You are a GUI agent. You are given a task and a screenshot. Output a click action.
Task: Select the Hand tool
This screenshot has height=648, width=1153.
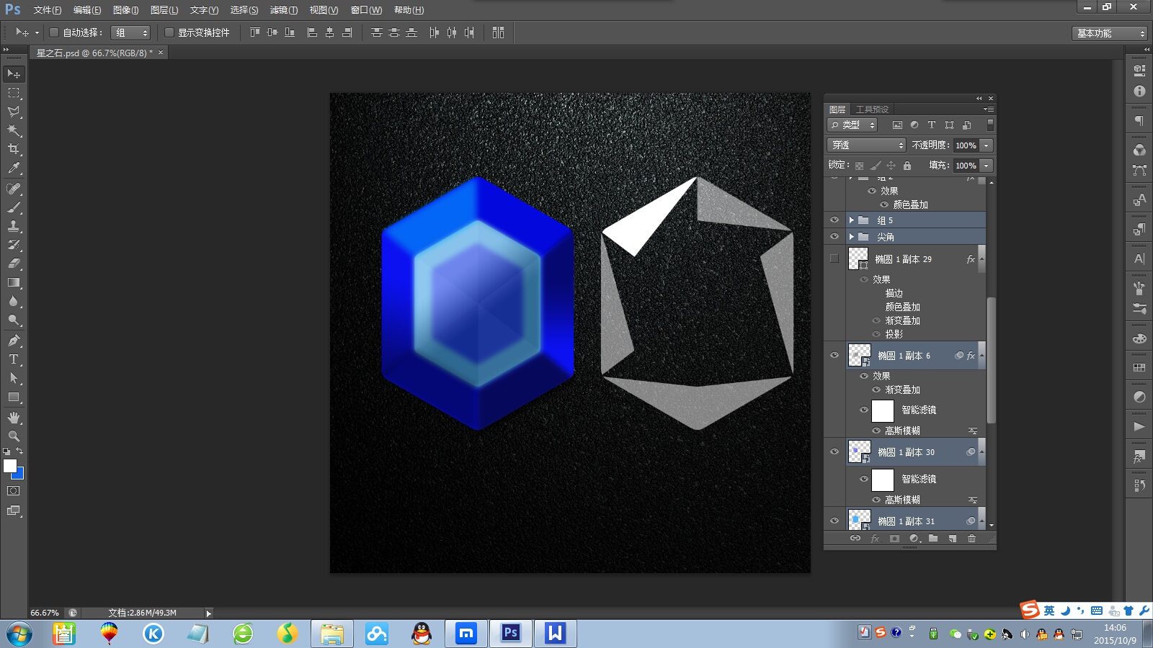pyautogui.click(x=14, y=418)
